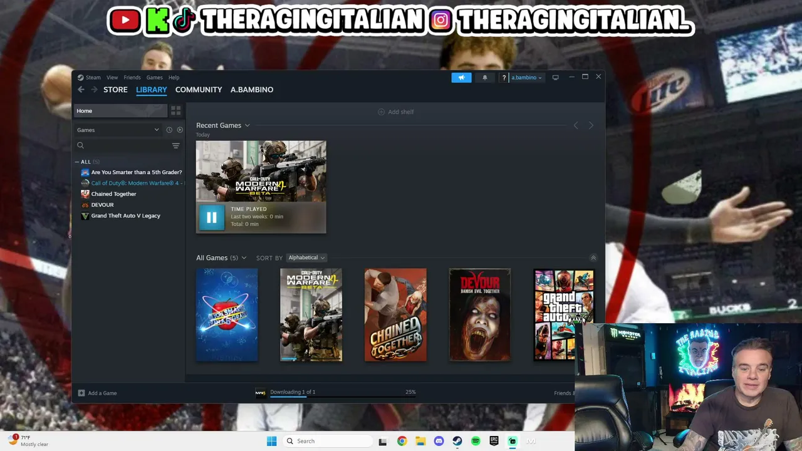Select the Home button in sidebar

point(121,111)
